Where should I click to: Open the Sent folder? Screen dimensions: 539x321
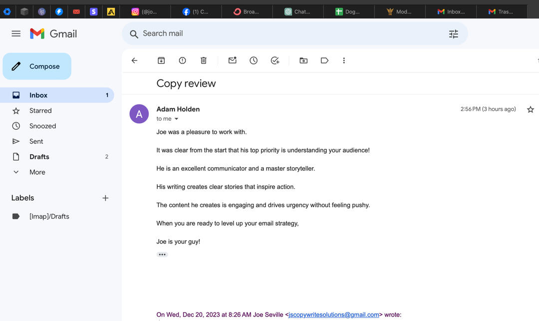(x=36, y=141)
